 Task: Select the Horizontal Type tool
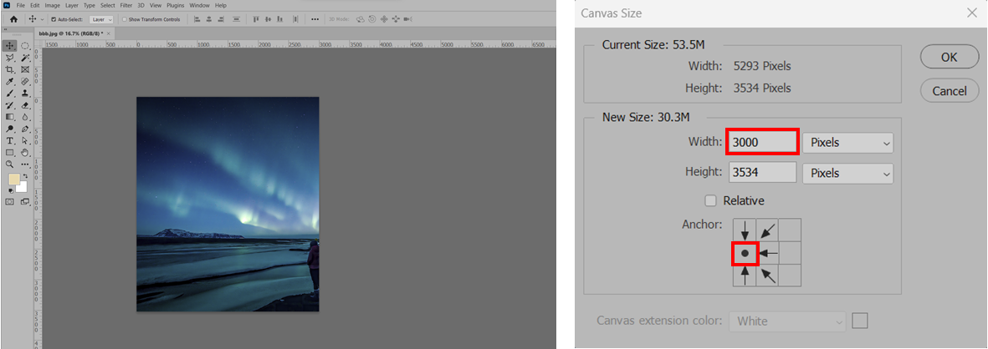click(x=9, y=140)
